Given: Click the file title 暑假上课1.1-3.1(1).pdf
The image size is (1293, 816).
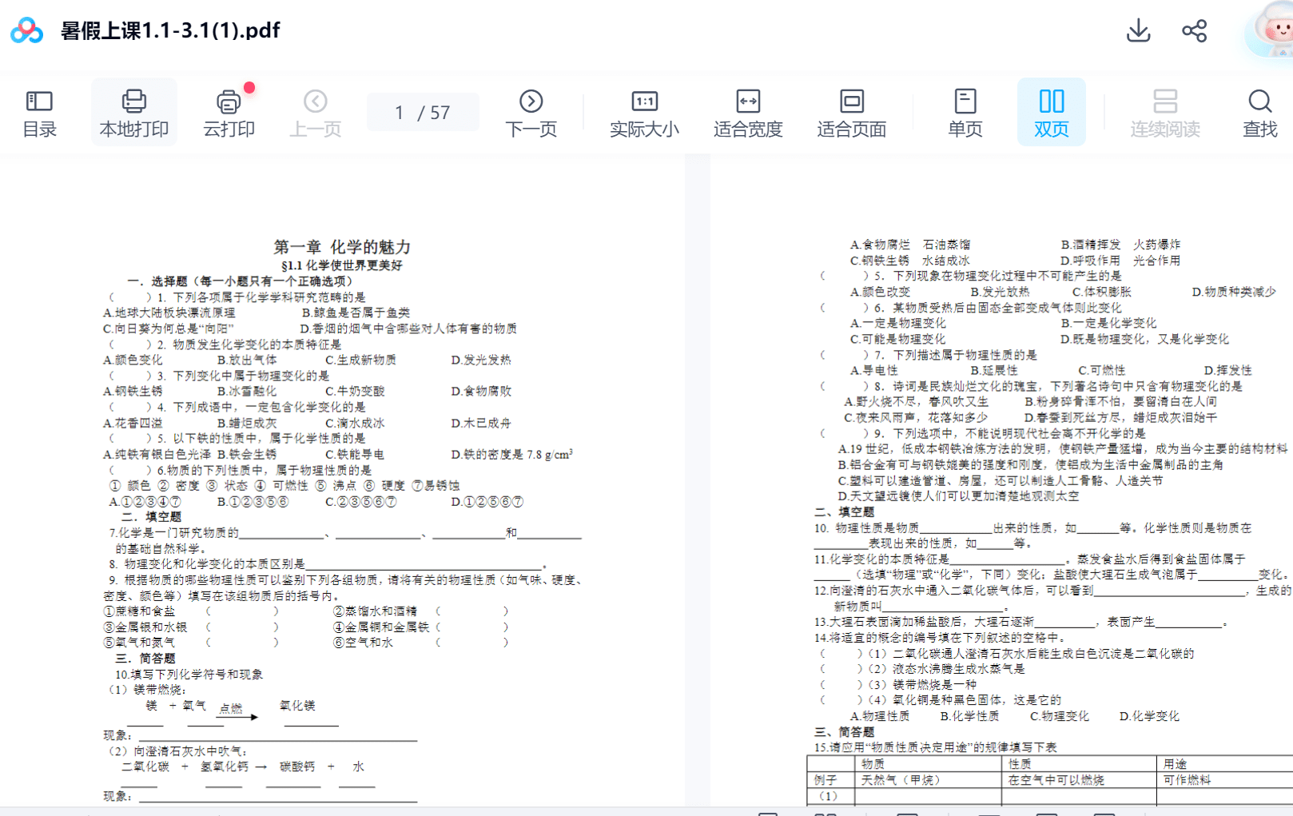Looking at the screenshot, I should 170,30.
